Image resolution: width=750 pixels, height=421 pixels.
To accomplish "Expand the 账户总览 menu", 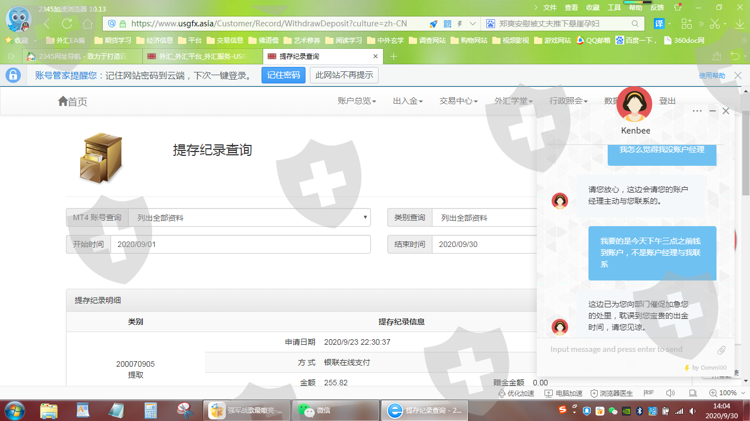I will coord(357,101).
